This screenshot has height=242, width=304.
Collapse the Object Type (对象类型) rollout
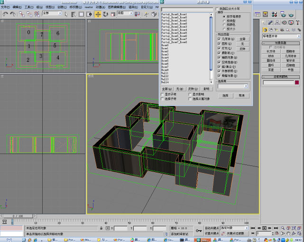[x=281, y=43]
